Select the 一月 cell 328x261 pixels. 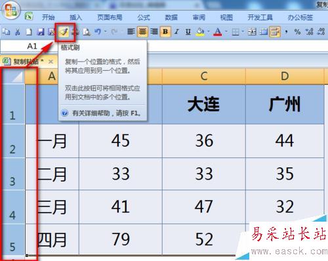pos(52,141)
